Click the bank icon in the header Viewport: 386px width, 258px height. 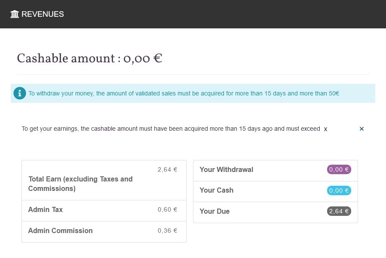click(x=15, y=14)
